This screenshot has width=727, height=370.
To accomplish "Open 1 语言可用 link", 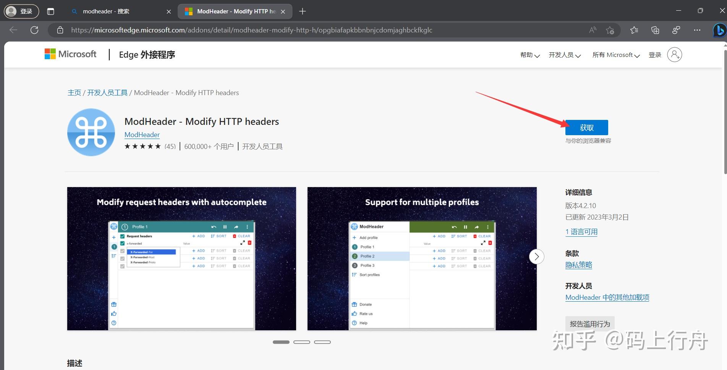I will (581, 232).
